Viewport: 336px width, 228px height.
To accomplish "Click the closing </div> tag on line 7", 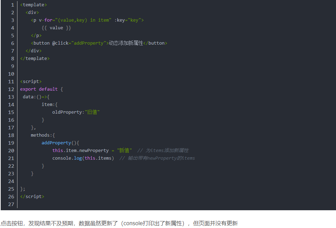I will click(x=34, y=51).
